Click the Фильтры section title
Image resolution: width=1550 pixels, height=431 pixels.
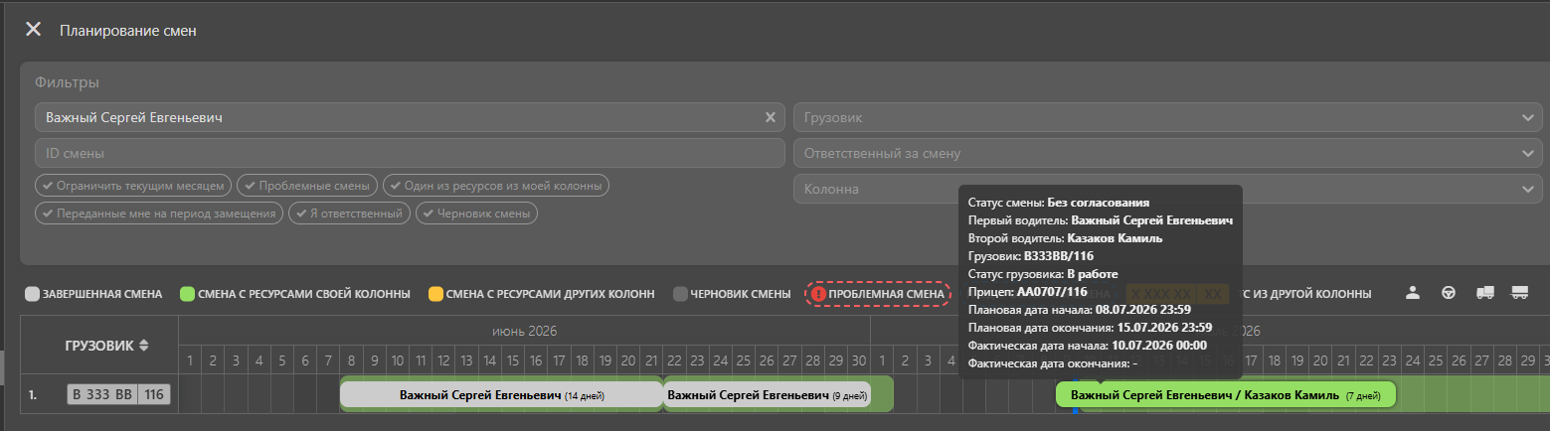67,82
